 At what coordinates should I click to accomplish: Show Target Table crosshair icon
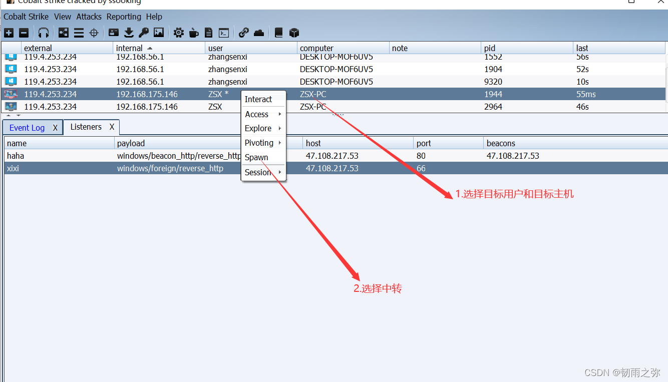[x=94, y=33]
